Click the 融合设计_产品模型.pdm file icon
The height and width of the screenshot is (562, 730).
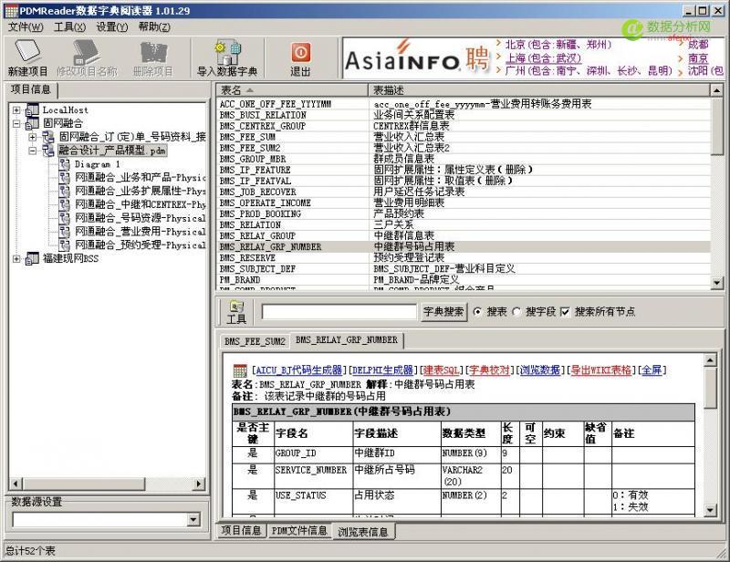(x=48, y=151)
